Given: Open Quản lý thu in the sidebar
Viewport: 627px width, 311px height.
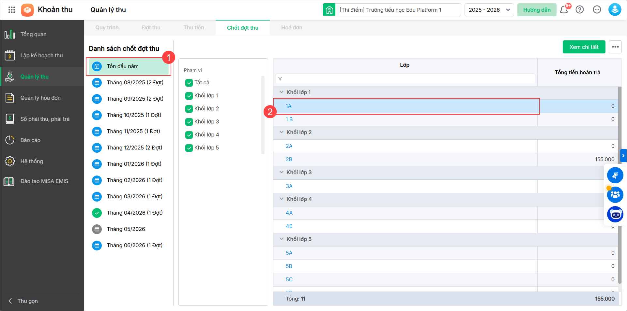Looking at the screenshot, I should (x=42, y=77).
